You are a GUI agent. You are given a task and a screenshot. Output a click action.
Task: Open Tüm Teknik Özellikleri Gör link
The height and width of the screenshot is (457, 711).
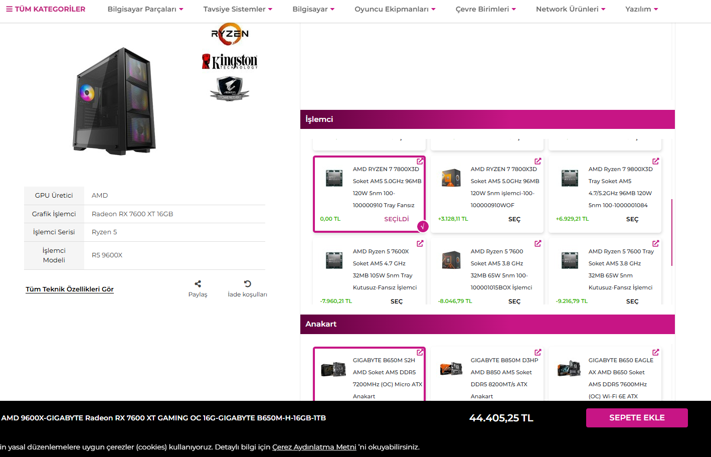(70, 289)
